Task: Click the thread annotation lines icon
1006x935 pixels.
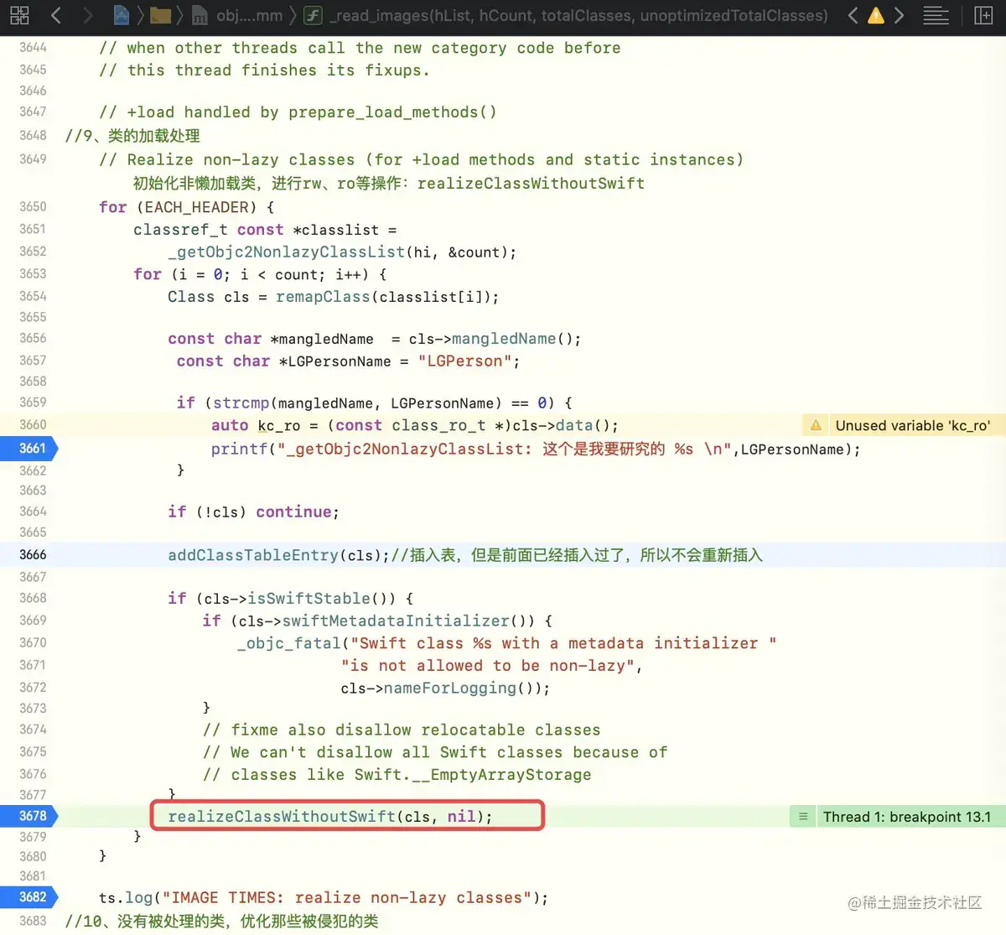Action: pyautogui.click(x=803, y=817)
